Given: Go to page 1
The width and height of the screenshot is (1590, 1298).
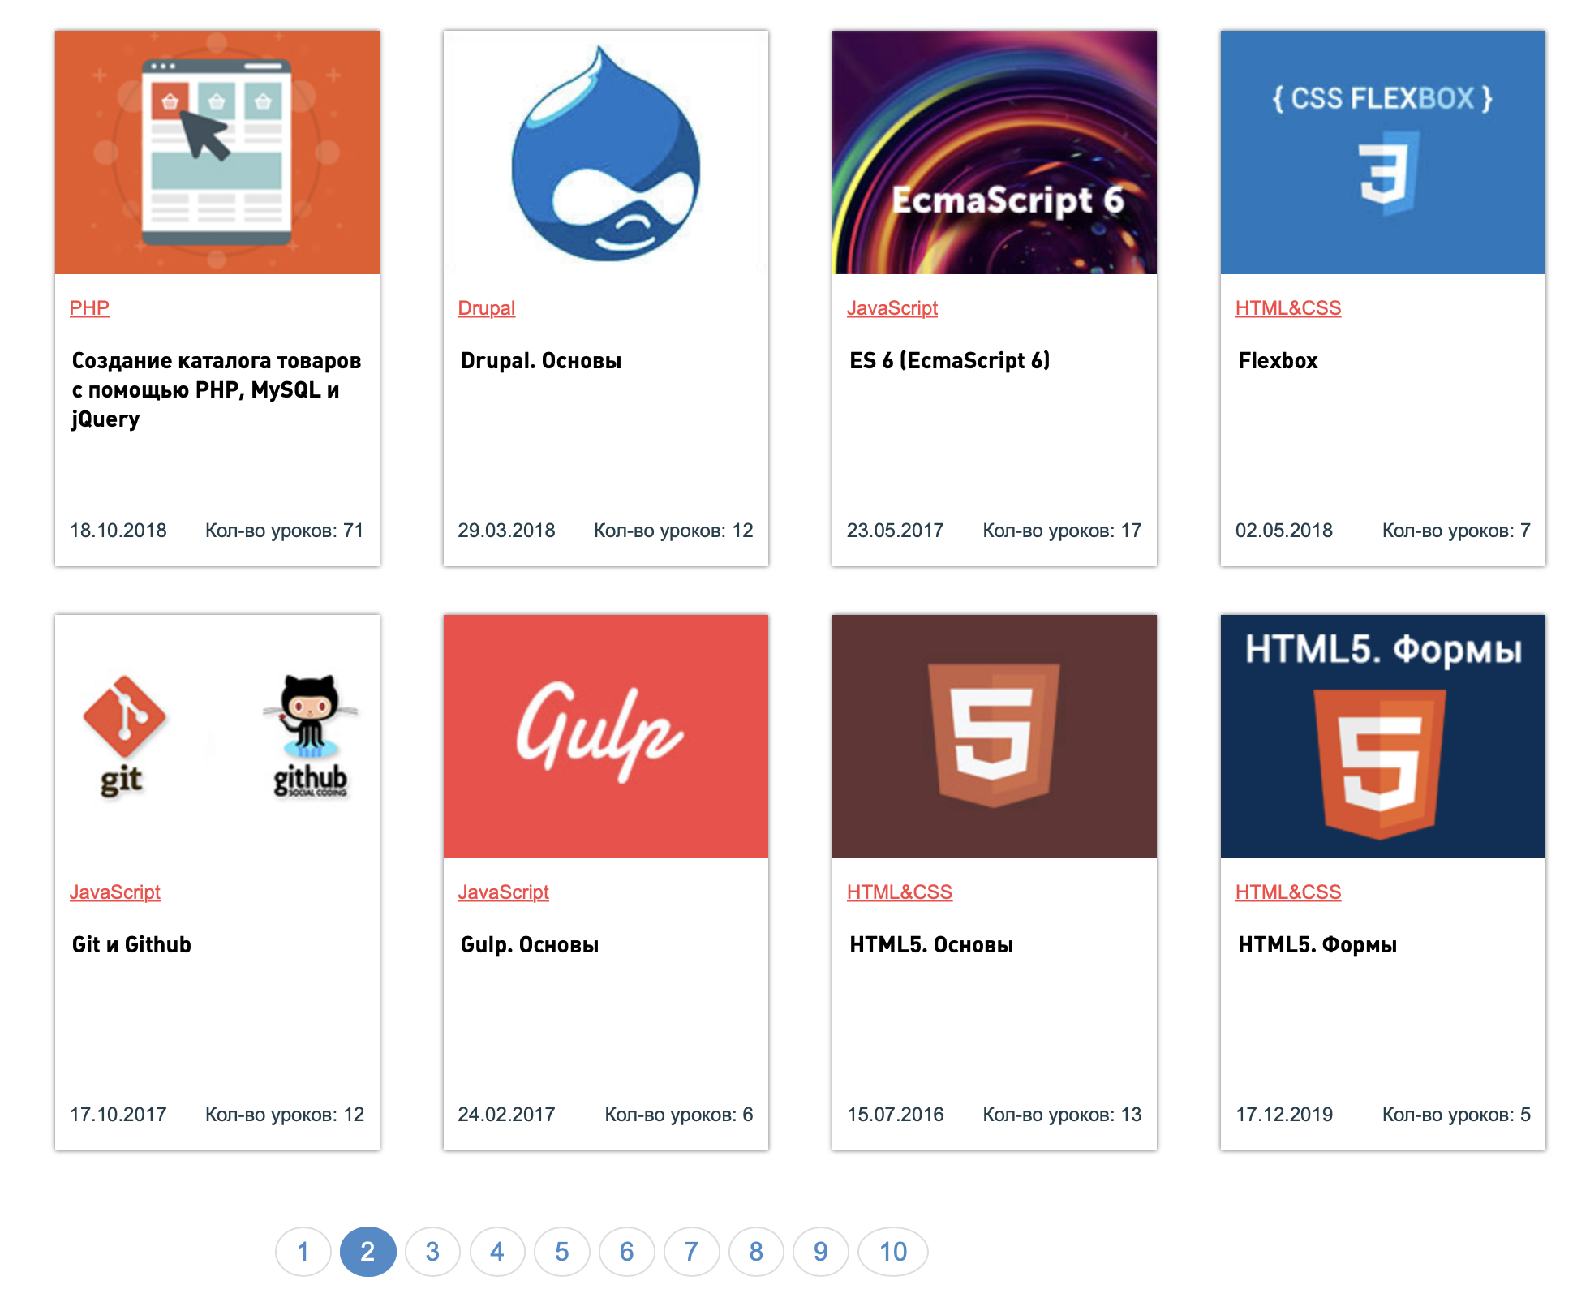Looking at the screenshot, I should 303,1252.
